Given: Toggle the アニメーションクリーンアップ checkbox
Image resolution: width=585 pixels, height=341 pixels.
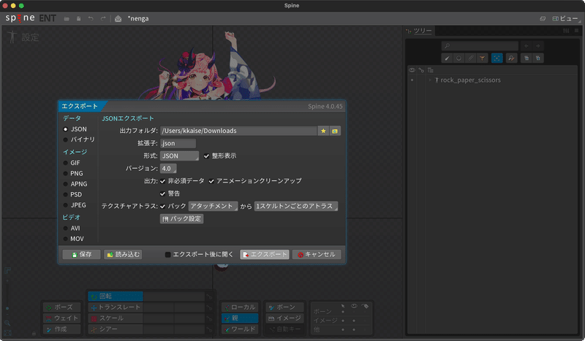Looking at the screenshot, I should (x=211, y=181).
